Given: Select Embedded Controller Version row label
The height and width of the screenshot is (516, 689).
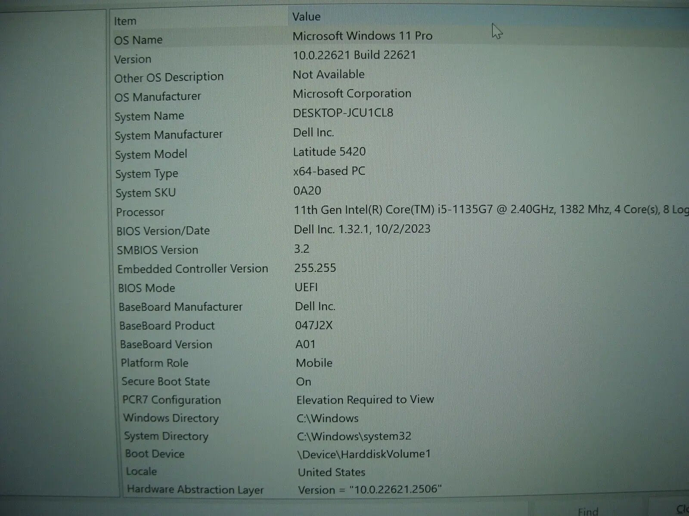Looking at the screenshot, I should pos(192,269).
